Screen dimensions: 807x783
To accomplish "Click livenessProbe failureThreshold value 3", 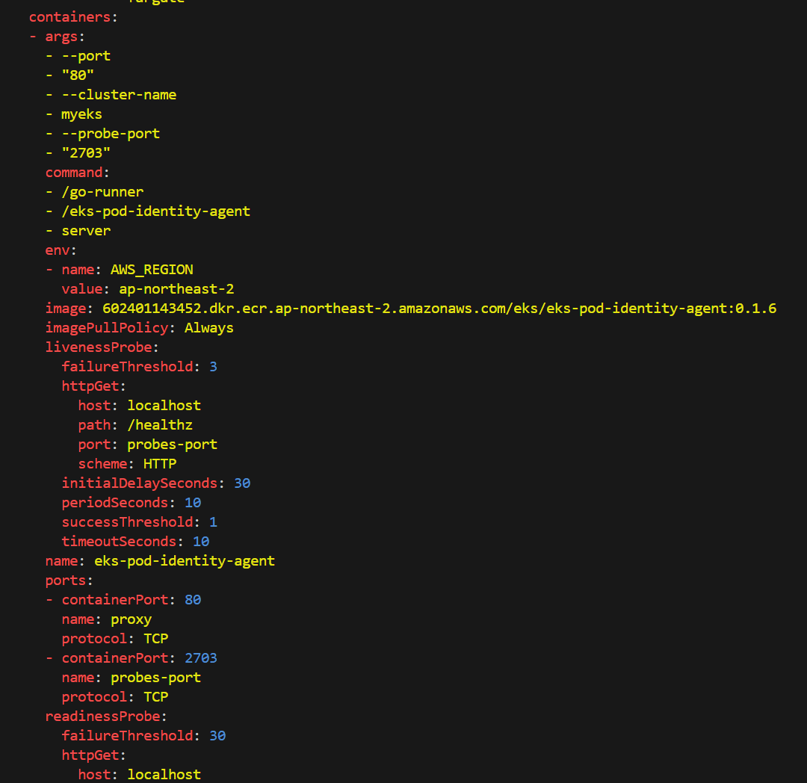I will (213, 367).
